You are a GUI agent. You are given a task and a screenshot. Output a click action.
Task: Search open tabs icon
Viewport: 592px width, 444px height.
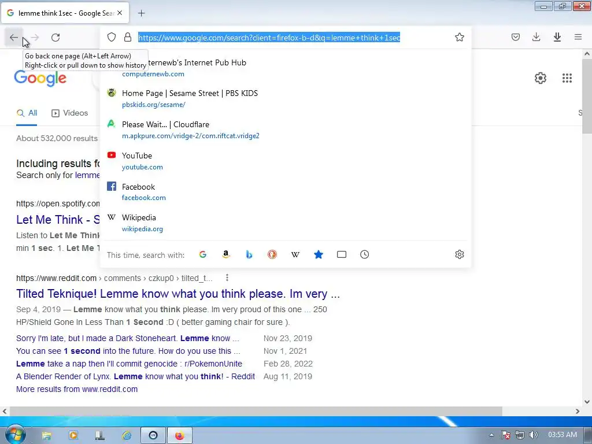341,254
